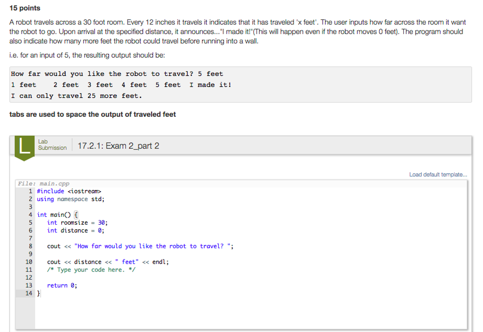Click the int distance = 0 line
This screenshot has width=483, height=332.
click(x=75, y=230)
